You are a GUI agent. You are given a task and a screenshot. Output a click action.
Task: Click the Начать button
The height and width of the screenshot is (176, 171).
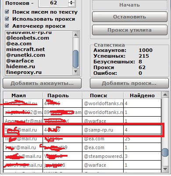[x=130, y=5]
